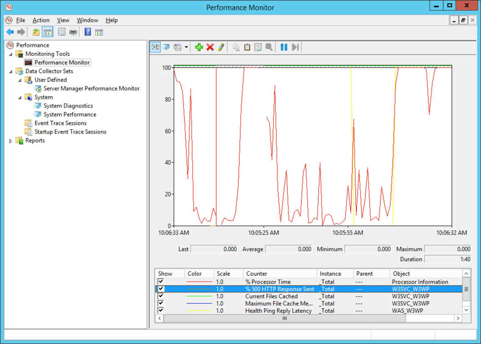Paste the counter list from clipboard icon

click(x=247, y=47)
